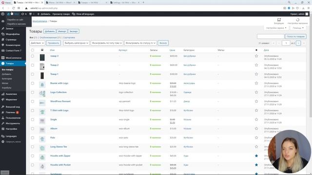The image size is (312, 175).
Task: Open Пользователи in the sidebar
Action: click(x=13, y=118)
